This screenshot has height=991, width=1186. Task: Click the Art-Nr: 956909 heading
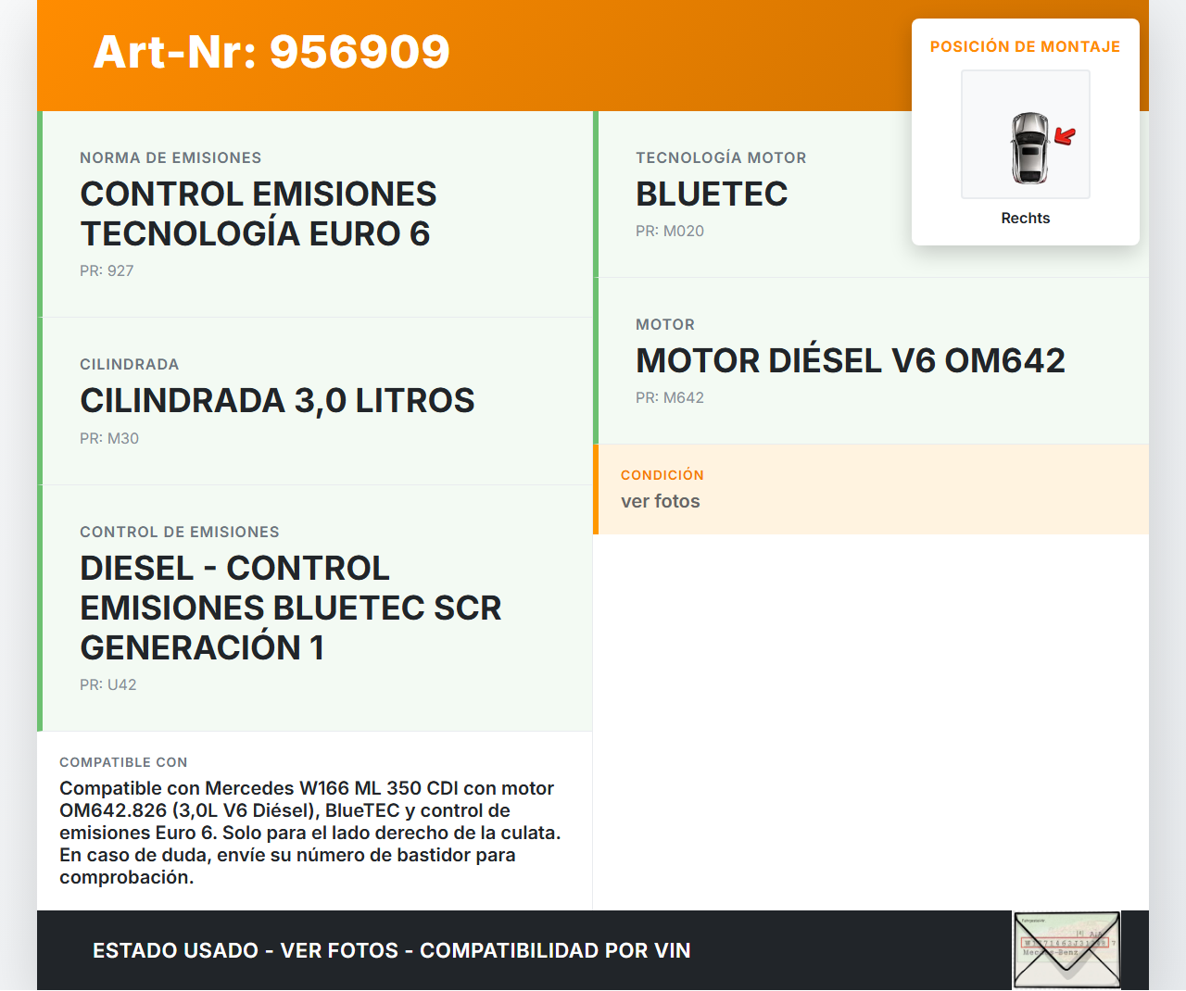point(271,52)
